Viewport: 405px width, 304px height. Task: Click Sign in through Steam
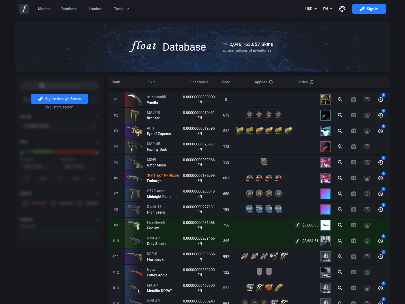tap(59, 99)
